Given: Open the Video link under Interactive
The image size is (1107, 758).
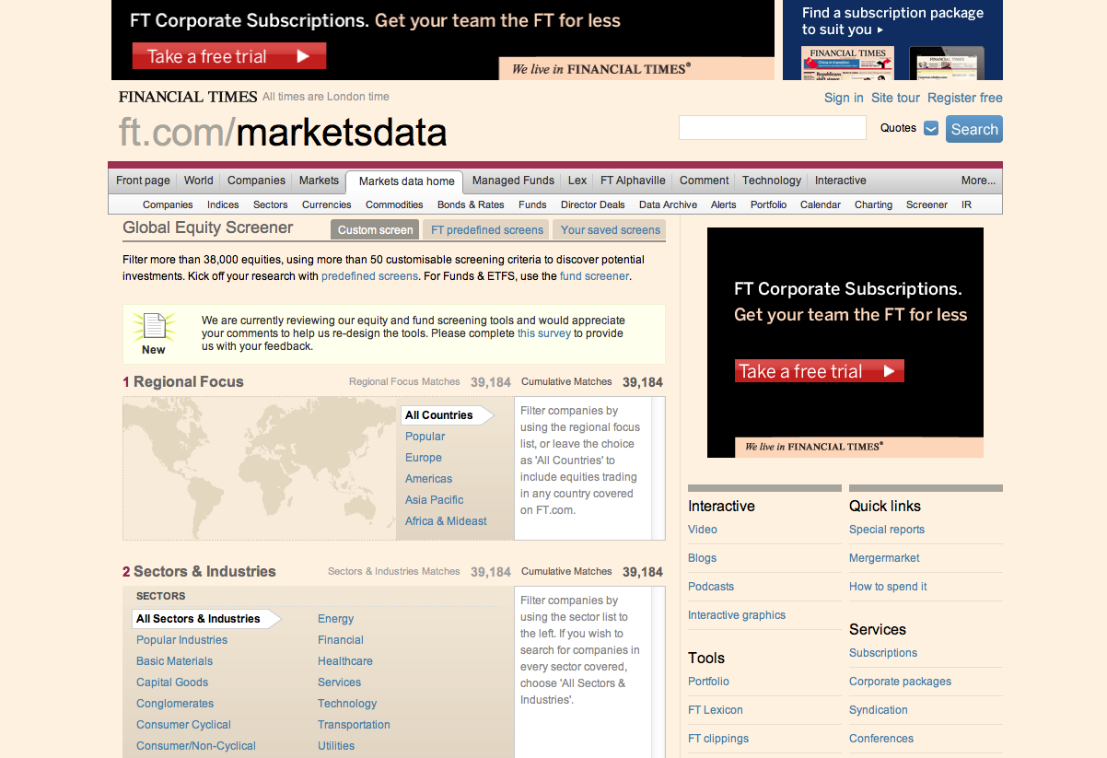Looking at the screenshot, I should [x=703, y=530].
